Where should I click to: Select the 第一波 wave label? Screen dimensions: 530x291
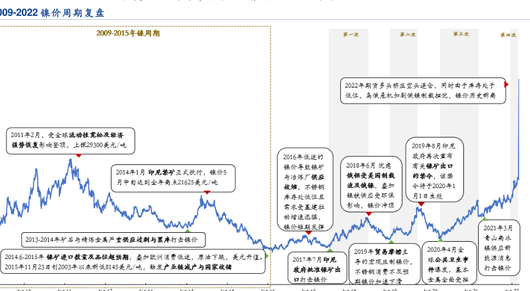click(x=351, y=34)
